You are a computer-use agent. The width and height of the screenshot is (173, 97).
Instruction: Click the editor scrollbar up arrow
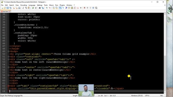(x=165, y=14)
